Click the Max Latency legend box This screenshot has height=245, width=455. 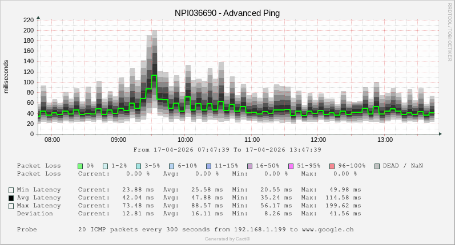pos(11,206)
